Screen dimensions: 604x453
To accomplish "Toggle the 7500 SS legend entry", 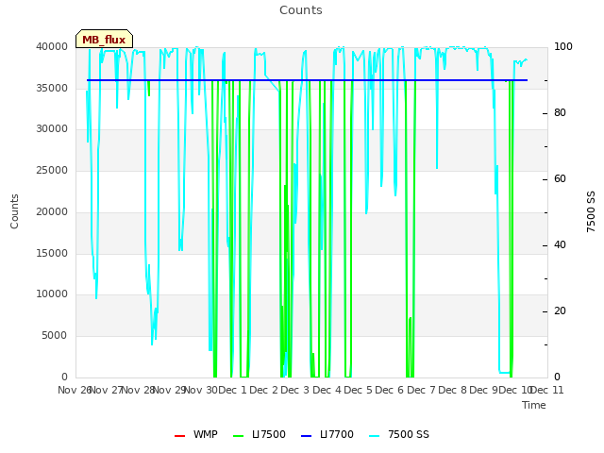I will [x=398, y=434].
